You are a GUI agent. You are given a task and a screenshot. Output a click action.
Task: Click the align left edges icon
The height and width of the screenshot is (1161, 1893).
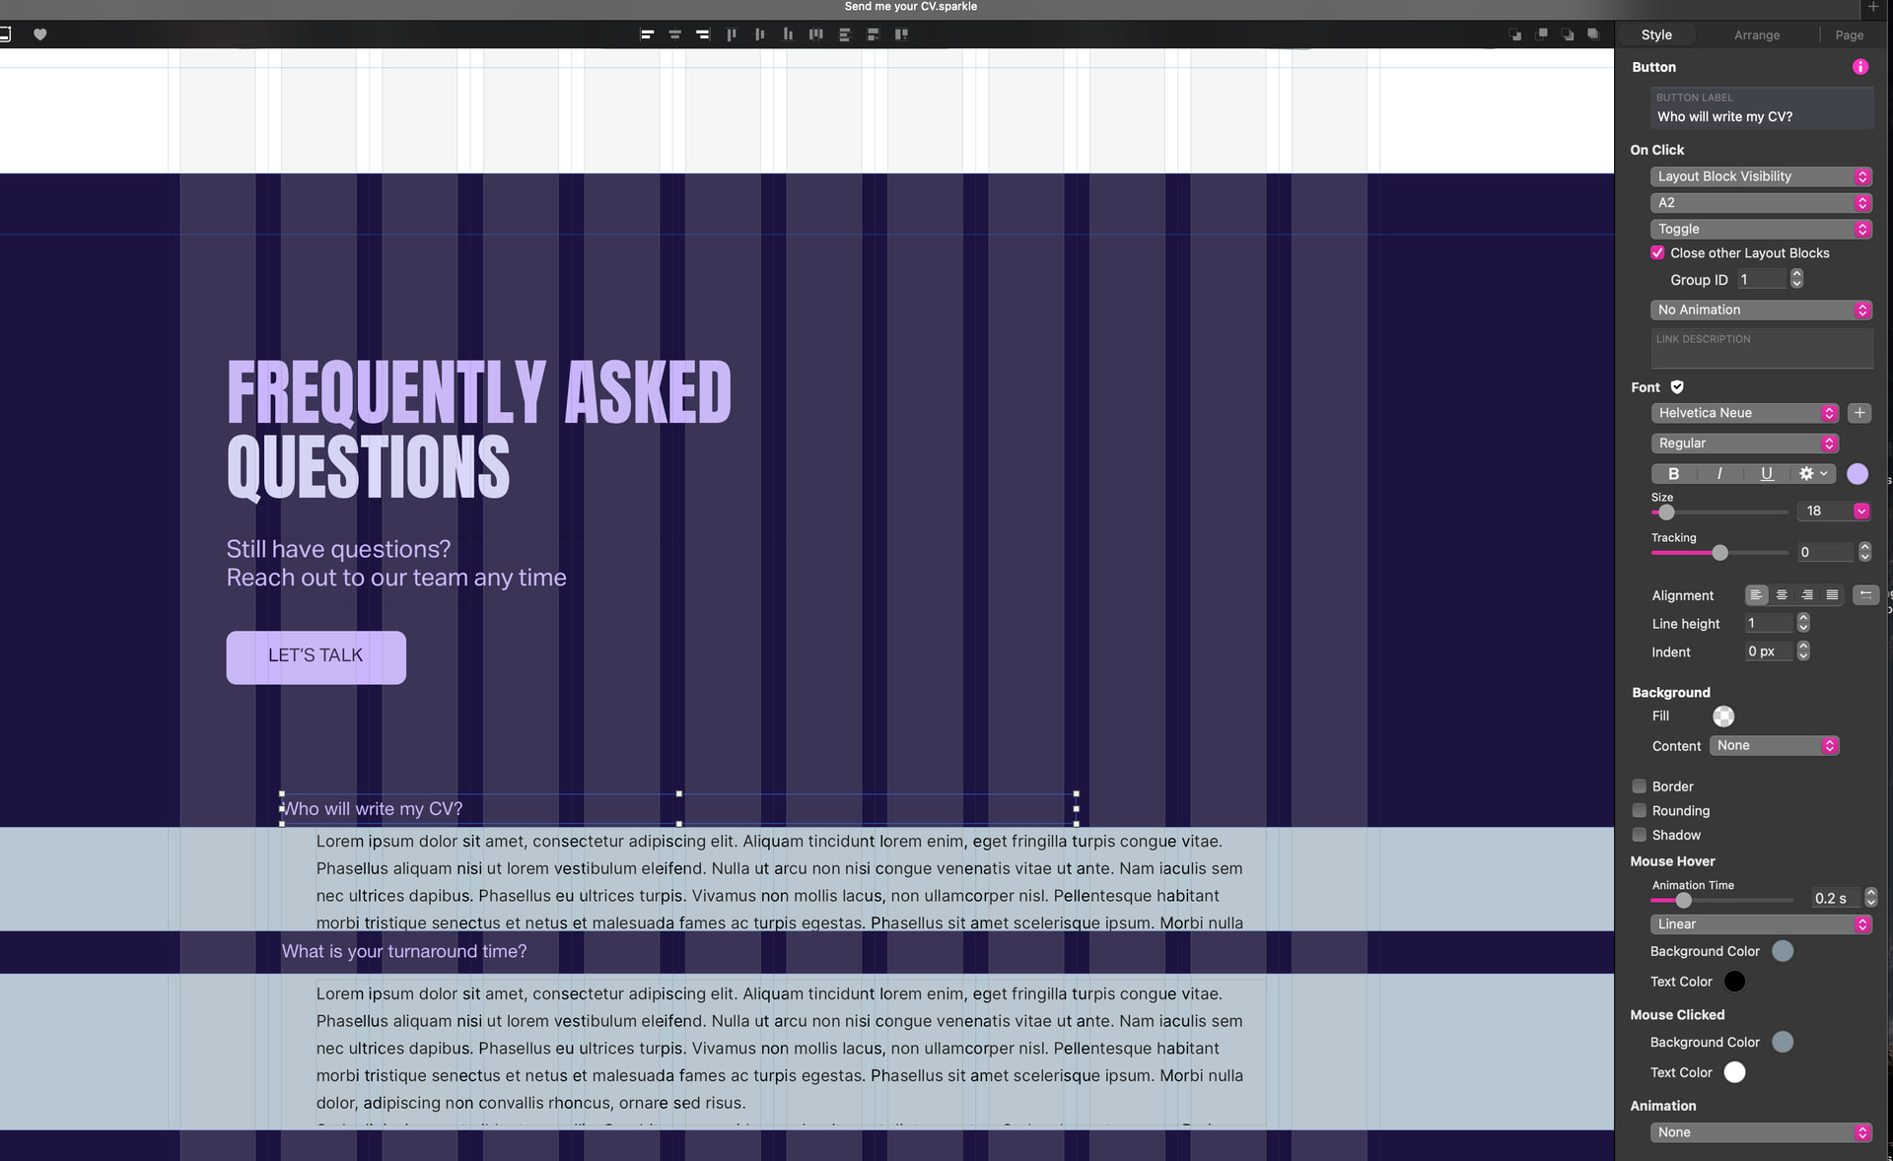tap(647, 34)
